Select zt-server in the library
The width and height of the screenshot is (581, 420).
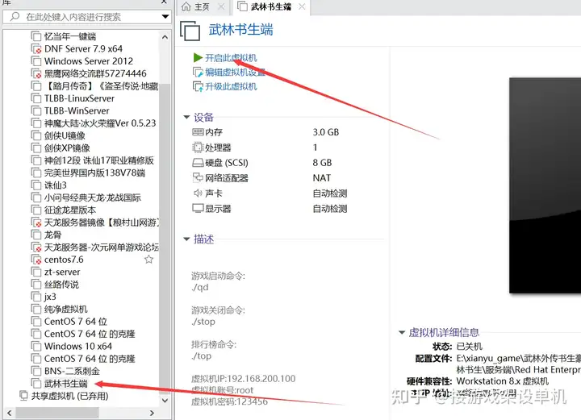[62, 272]
